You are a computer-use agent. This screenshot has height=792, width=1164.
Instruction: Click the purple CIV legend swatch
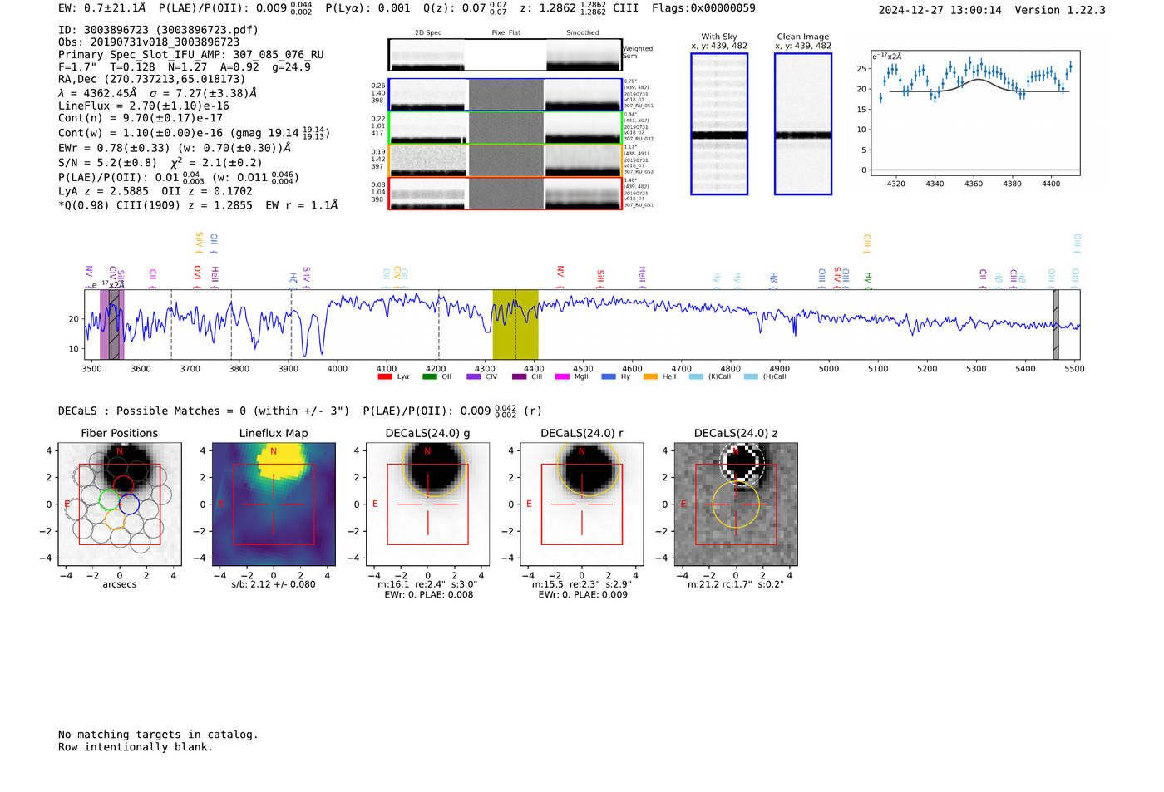pyautogui.click(x=474, y=376)
